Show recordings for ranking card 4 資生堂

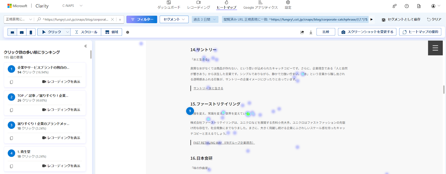[x=61, y=166]
